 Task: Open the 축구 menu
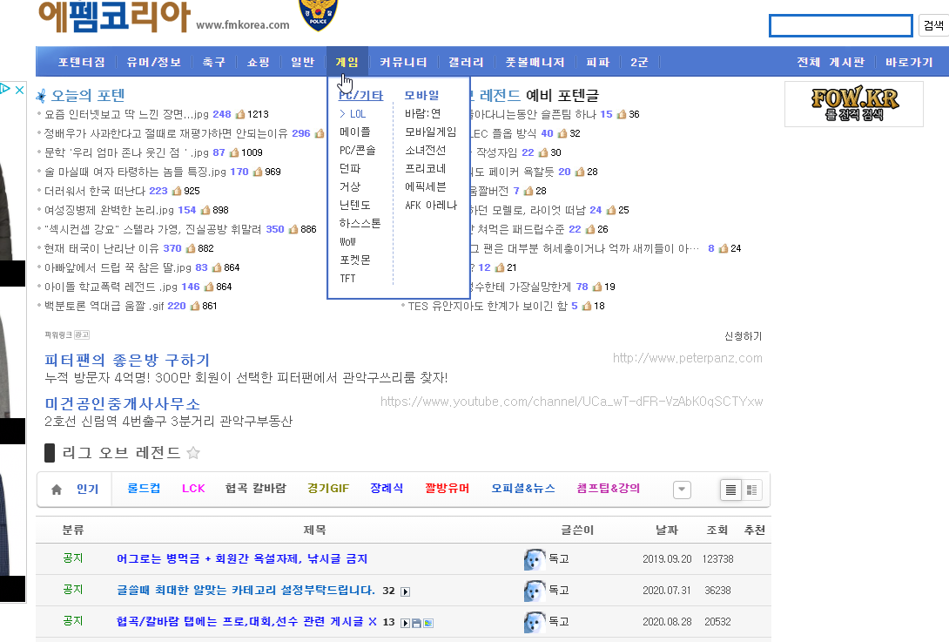pos(213,62)
